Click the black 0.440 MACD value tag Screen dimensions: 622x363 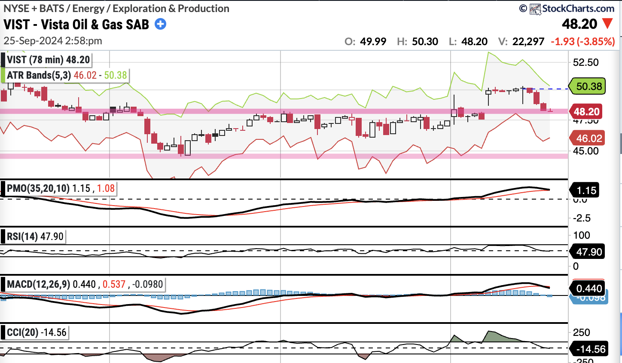pos(587,289)
